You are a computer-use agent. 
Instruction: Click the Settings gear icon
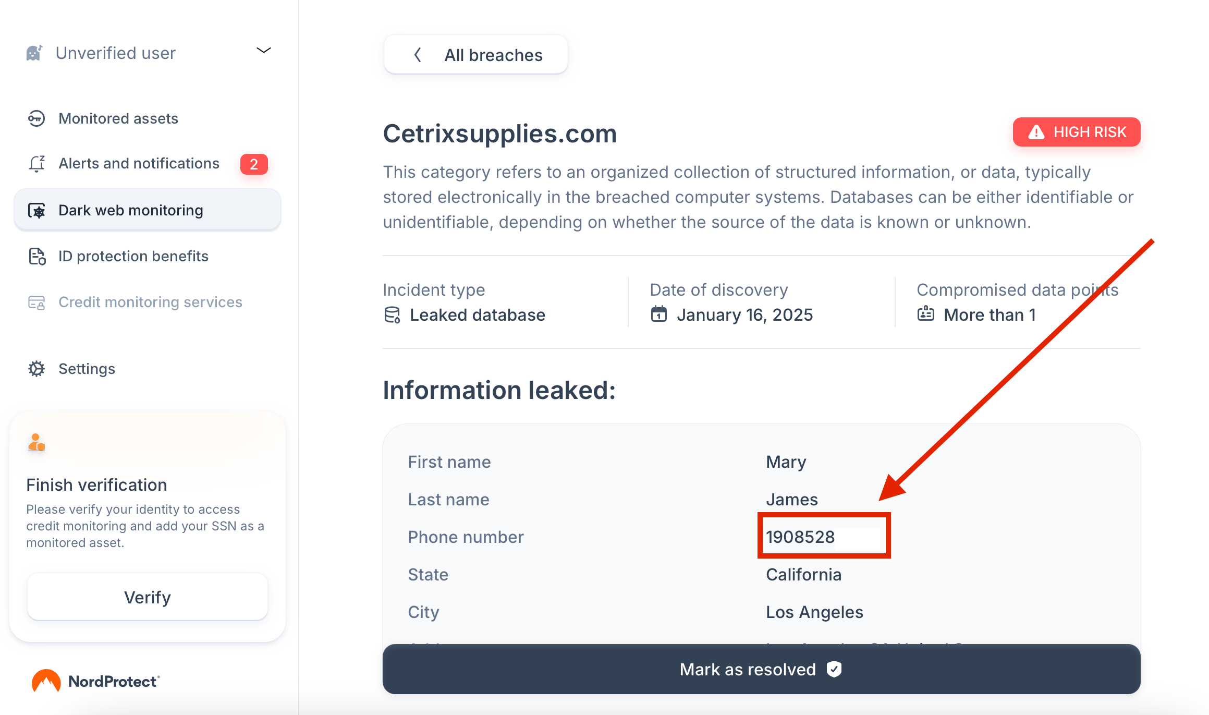coord(36,369)
